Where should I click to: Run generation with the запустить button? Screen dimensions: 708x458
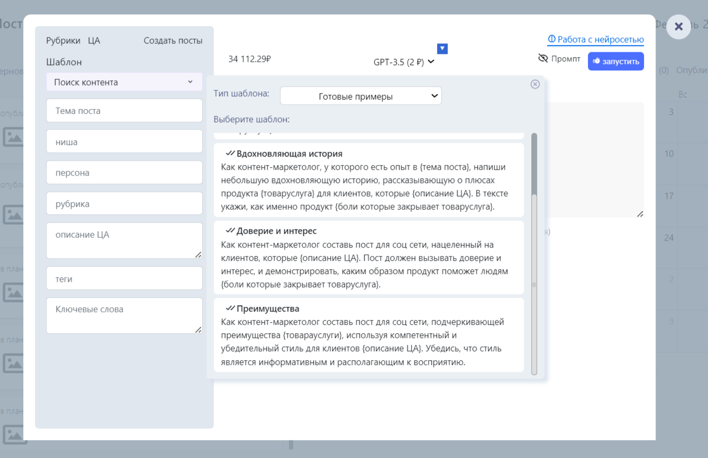click(x=616, y=61)
